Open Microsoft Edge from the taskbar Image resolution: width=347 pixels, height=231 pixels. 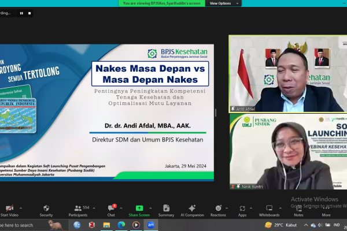pyautogui.click(x=121, y=225)
